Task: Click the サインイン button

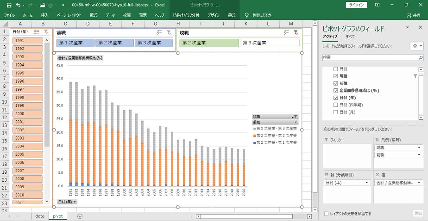Action: [x=357, y=5]
